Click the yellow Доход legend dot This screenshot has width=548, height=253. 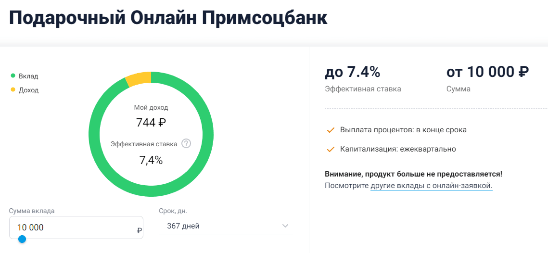[13, 90]
